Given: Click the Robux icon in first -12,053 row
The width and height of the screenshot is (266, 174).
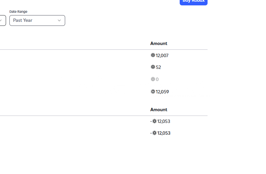Looking at the screenshot, I should (154, 121).
